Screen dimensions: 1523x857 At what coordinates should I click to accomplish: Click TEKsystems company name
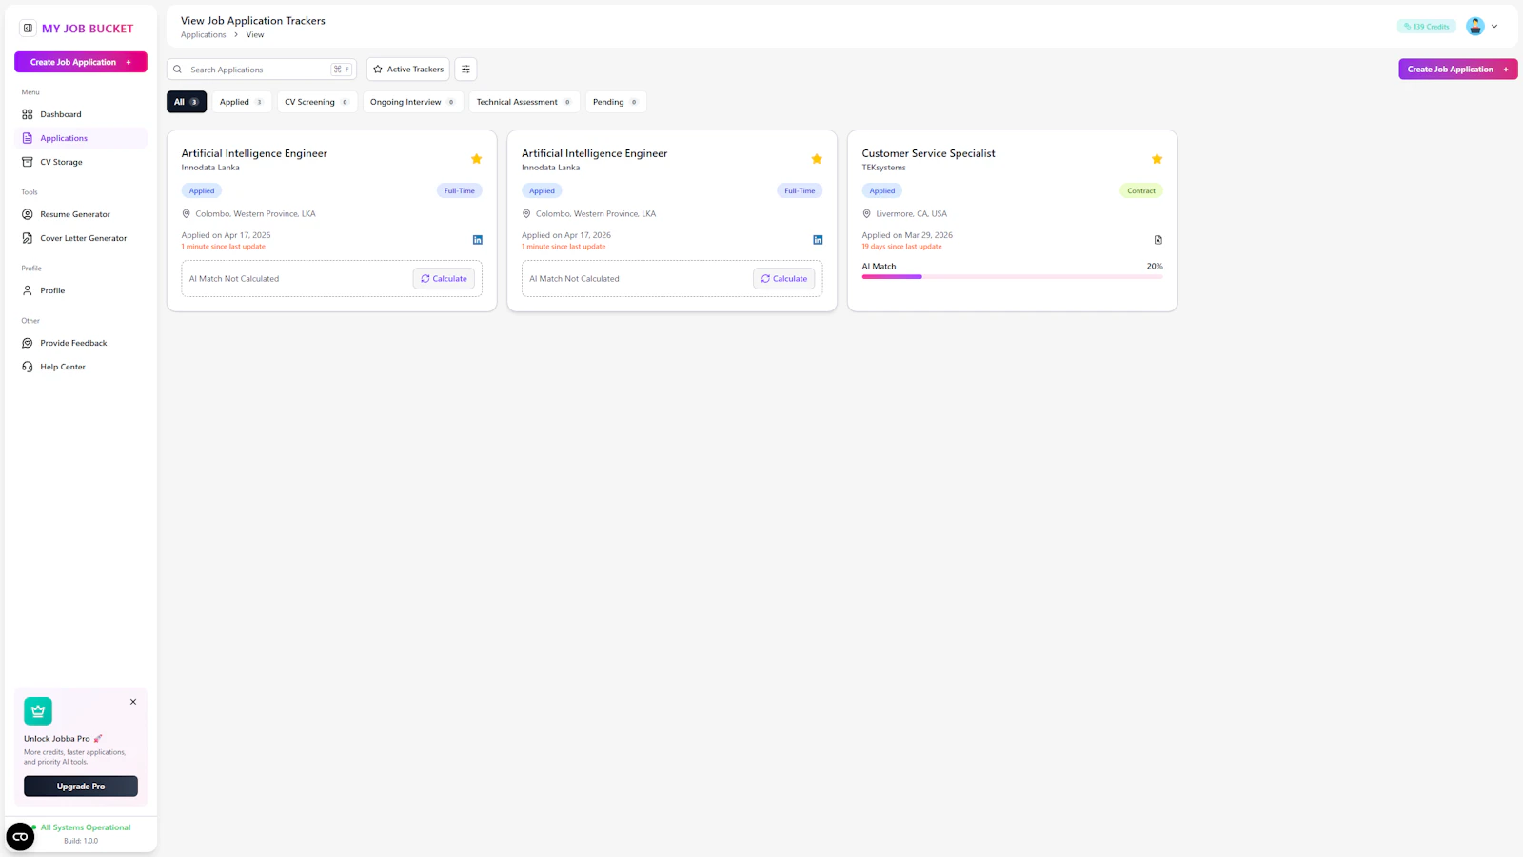[x=883, y=168]
